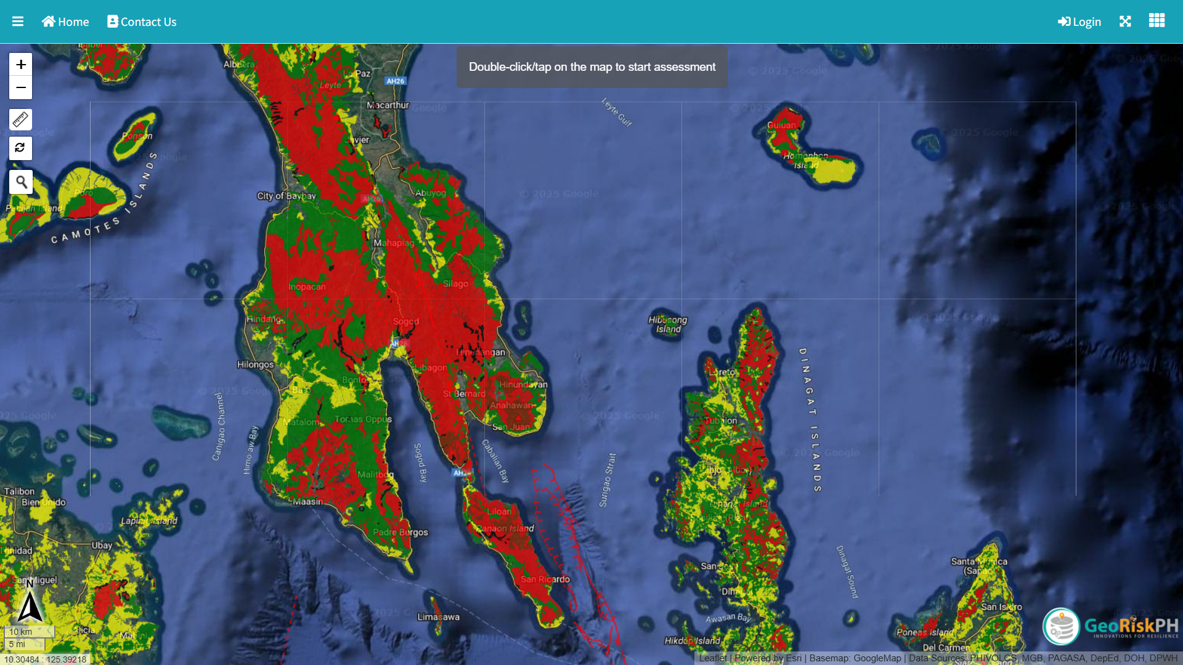This screenshot has height=665, width=1183.
Task: Click the Maasin label on map
Action: click(307, 502)
